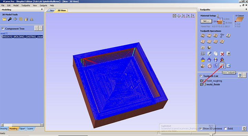Select the Profile toolpath icon
Viewport: 248px width, 136px height.
click(x=203, y=35)
